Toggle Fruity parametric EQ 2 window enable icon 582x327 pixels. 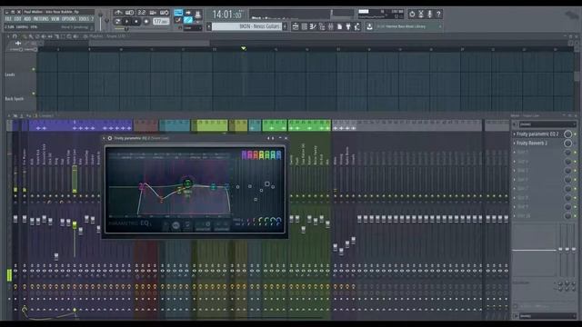pyautogui.click(x=110, y=138)
